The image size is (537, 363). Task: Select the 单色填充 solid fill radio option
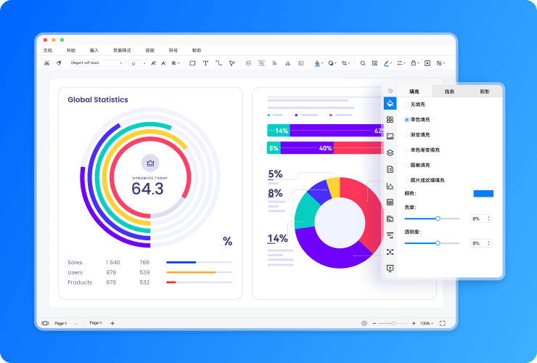tap(407, 120)
